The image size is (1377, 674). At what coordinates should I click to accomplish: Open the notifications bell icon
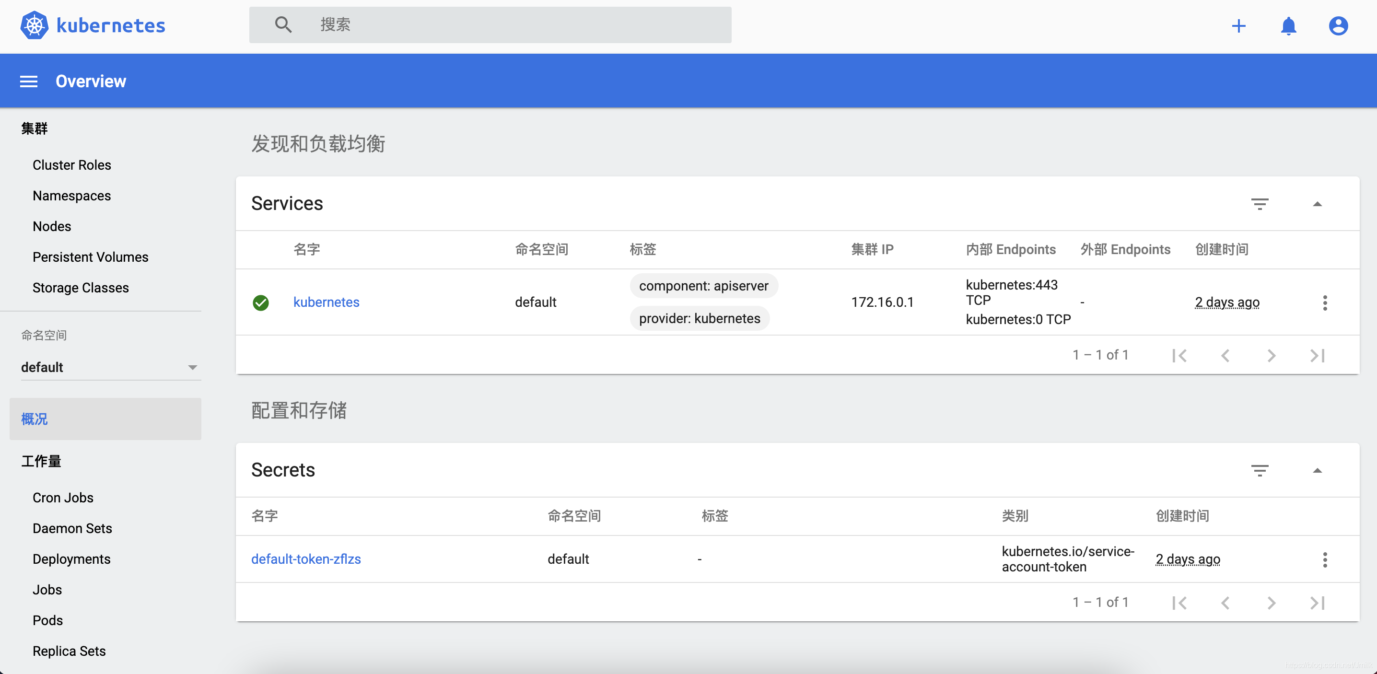click(1288, 26)
